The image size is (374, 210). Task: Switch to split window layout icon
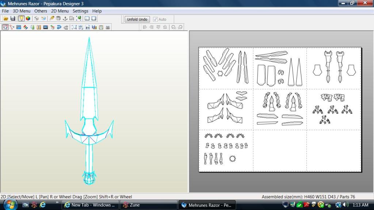[x=87, y=19]
